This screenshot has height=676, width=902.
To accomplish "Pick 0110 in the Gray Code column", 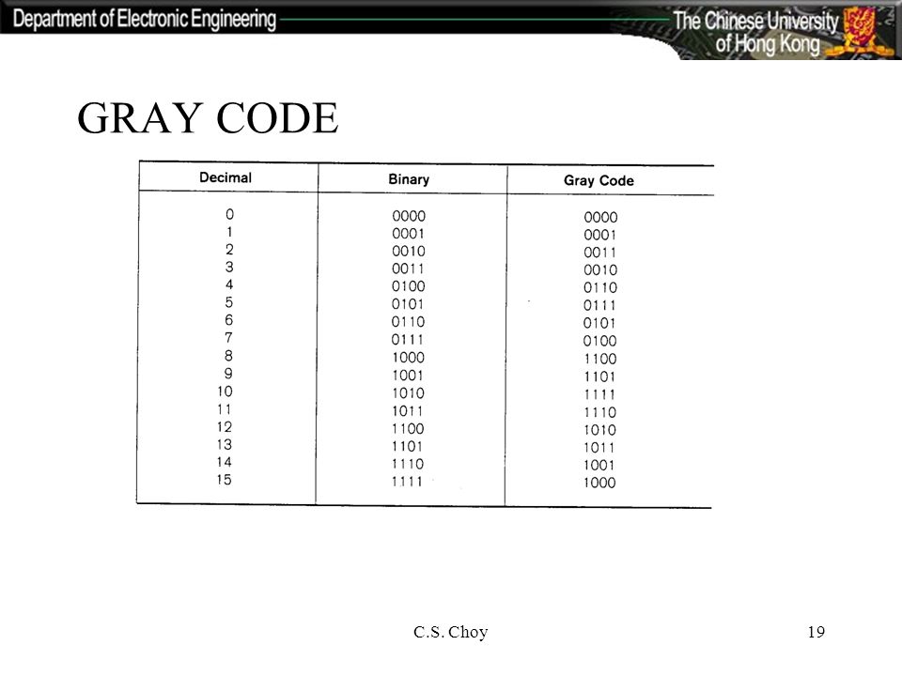I will pos(600,288).
